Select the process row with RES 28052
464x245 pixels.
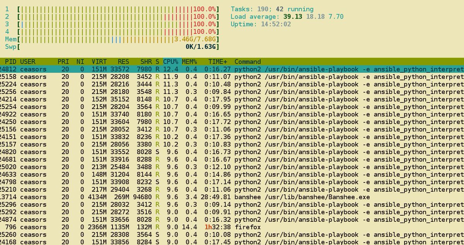pos(232,129)
